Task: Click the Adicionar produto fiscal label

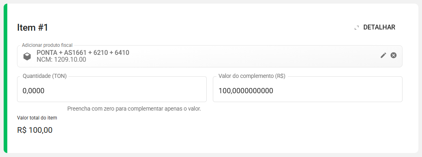Action: (47, 45)
